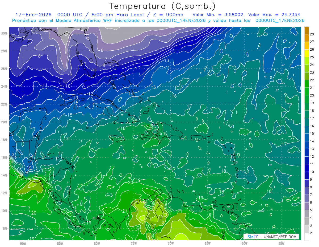Click the purple legend band between 6 and 7
Screen dimensions: 319x247
click(x=307, y=199)
